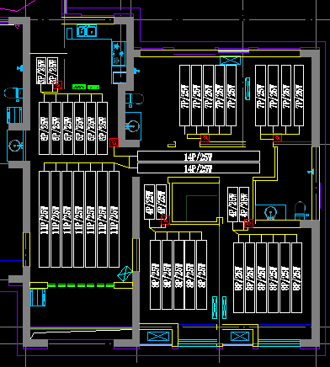Select the bottom-left cyan crossed box
The image size is (330, 367).
pos(158,336)
